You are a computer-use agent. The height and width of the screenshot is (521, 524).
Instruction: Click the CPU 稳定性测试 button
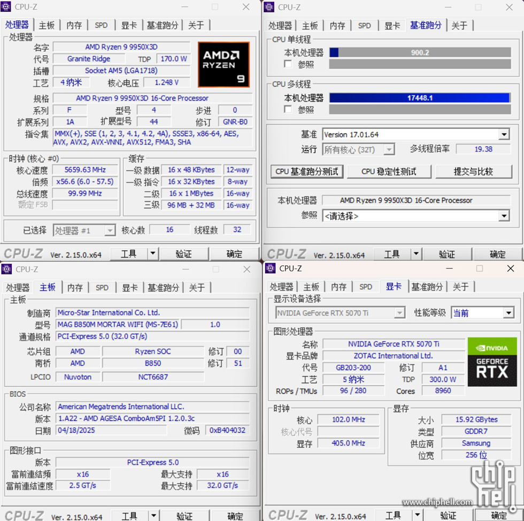pos(389,172)
